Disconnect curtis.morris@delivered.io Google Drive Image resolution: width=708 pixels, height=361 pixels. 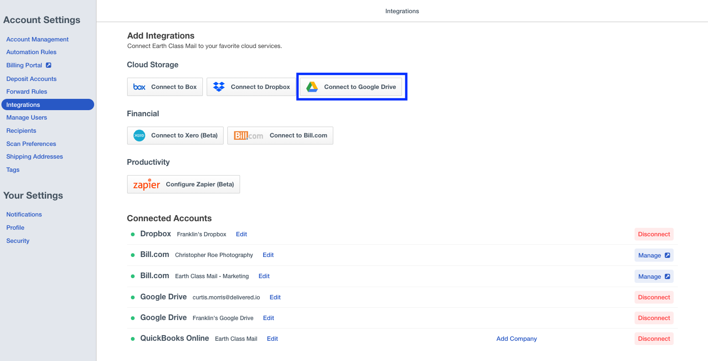click(x=653, y=297)
